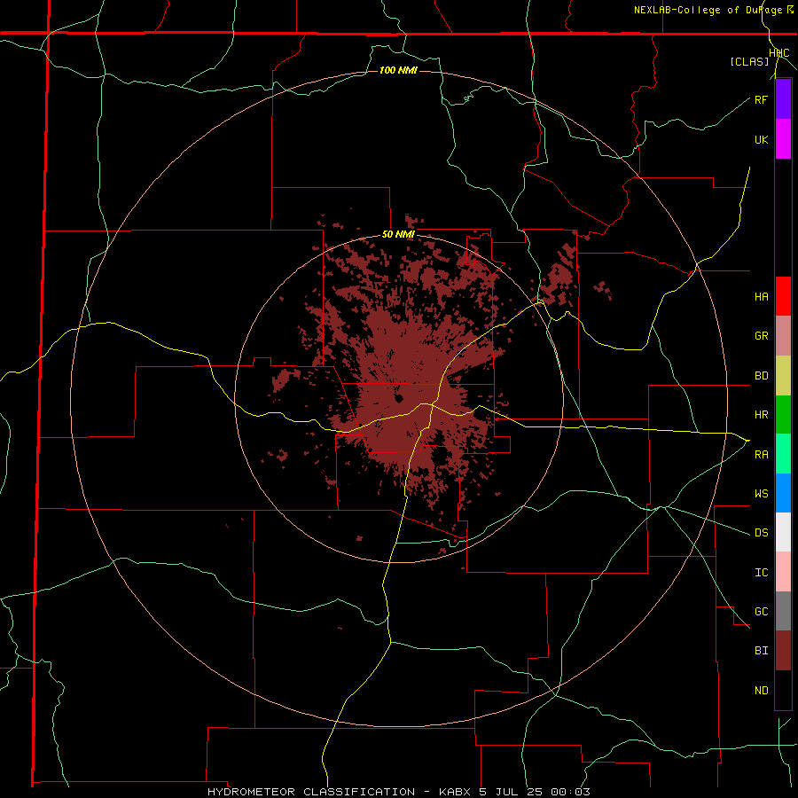Image resolution: width=798 pixels, height=798 pixels.
Task: Pick the RA light green swatch
Action: click(783, 454)
